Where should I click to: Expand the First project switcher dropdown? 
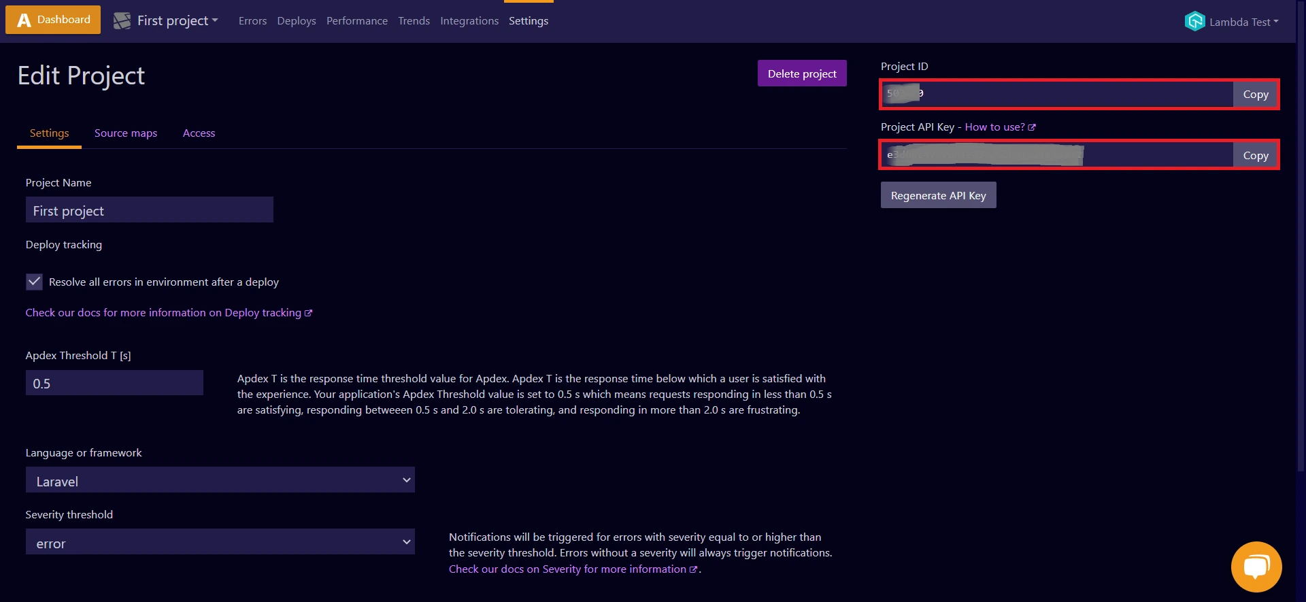pos(177,21)
